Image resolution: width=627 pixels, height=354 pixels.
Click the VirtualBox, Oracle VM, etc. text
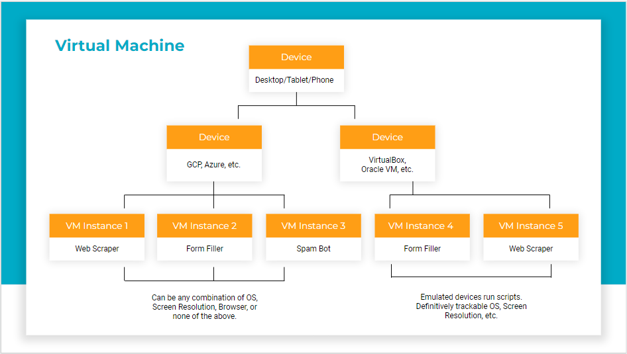pyautogui.click(x=387, y=165)
